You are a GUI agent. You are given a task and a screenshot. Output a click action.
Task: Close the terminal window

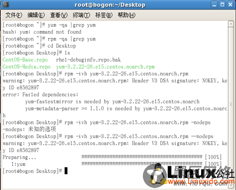click(x=230, y=5)
